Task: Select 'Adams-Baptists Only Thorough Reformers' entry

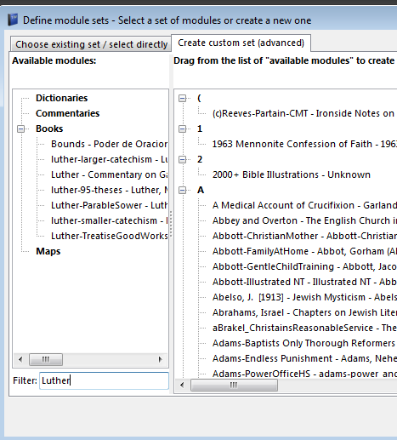Action: click(x=304, y=343)
